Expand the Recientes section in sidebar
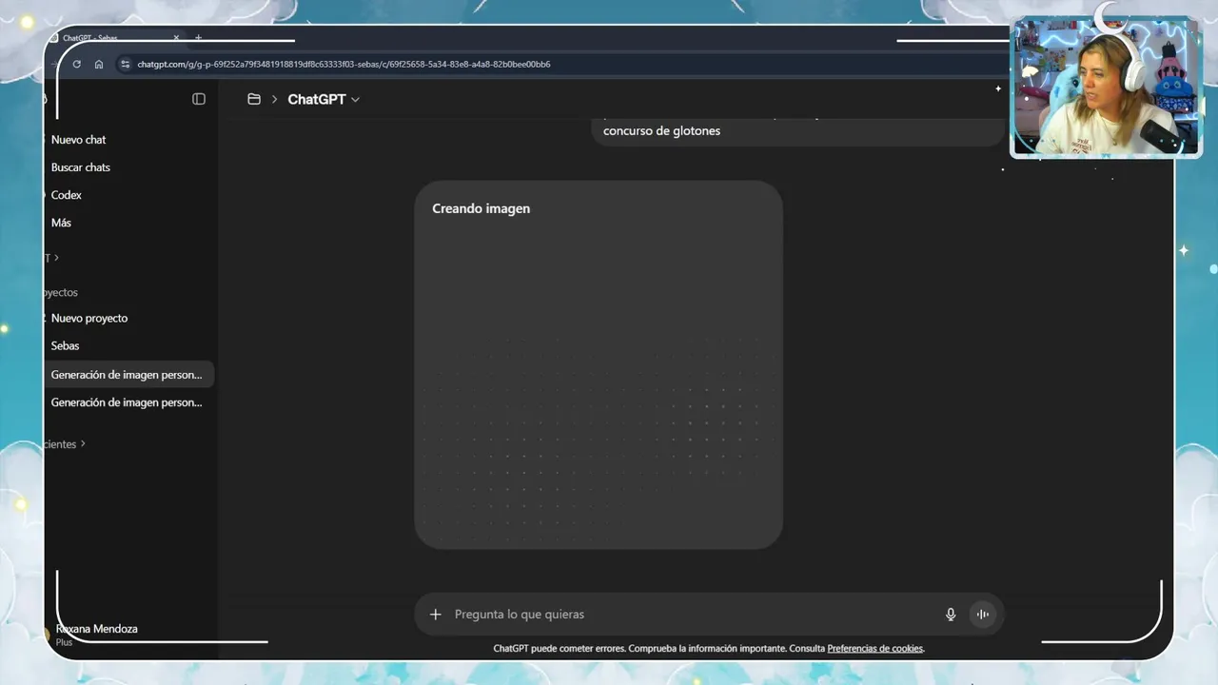 coord(65,444)
